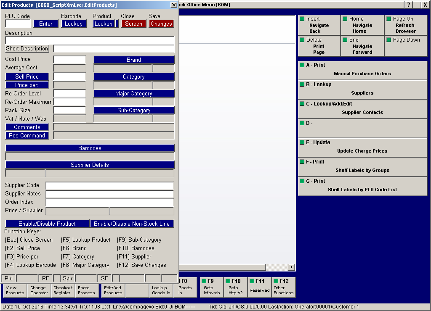Click the browser pane horizontal scrollbar track
This screenshot has height=311, width=431.
[x=277, y=267]
